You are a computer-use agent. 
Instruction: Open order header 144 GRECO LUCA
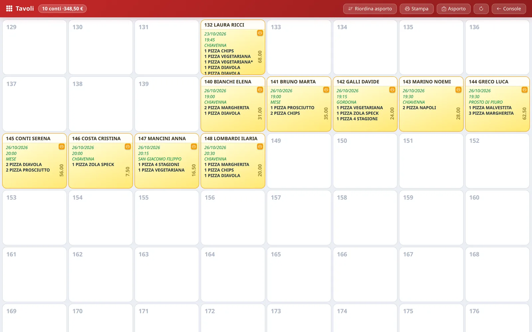point(497,82)
